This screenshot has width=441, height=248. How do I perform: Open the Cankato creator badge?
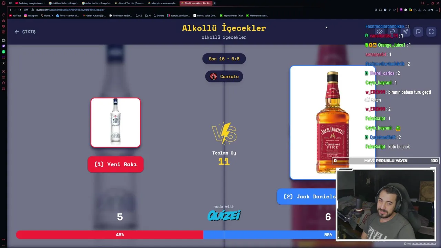point(224,76)
